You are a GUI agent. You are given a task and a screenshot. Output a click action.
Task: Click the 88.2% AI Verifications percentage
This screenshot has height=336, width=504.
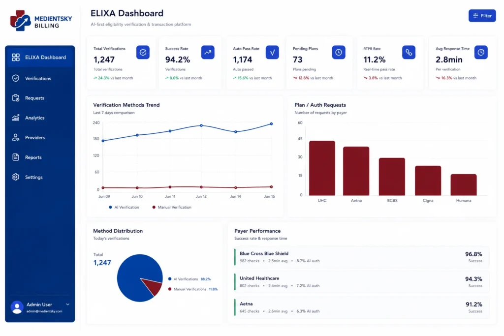(x=206, y=279)
